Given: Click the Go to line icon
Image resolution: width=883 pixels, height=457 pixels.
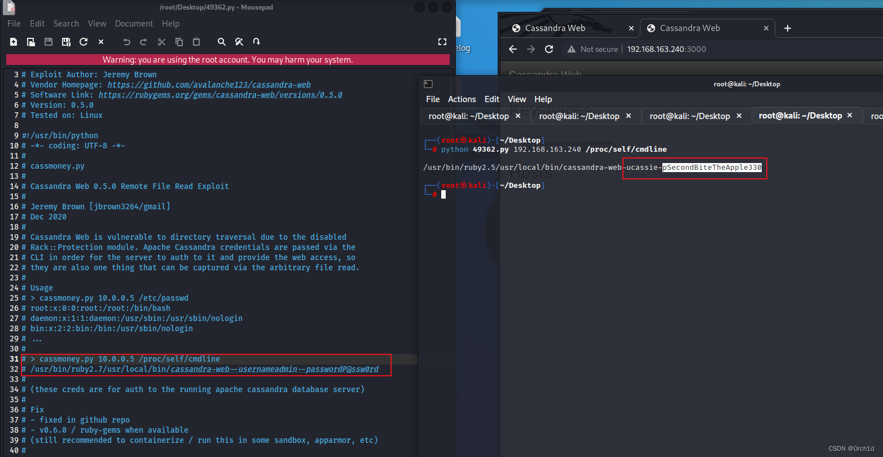Looking at the screenshot, I should click(x=257, y=42).
